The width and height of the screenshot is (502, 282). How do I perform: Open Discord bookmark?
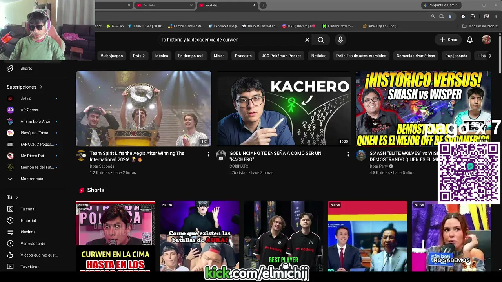click(x=300, y=26)
